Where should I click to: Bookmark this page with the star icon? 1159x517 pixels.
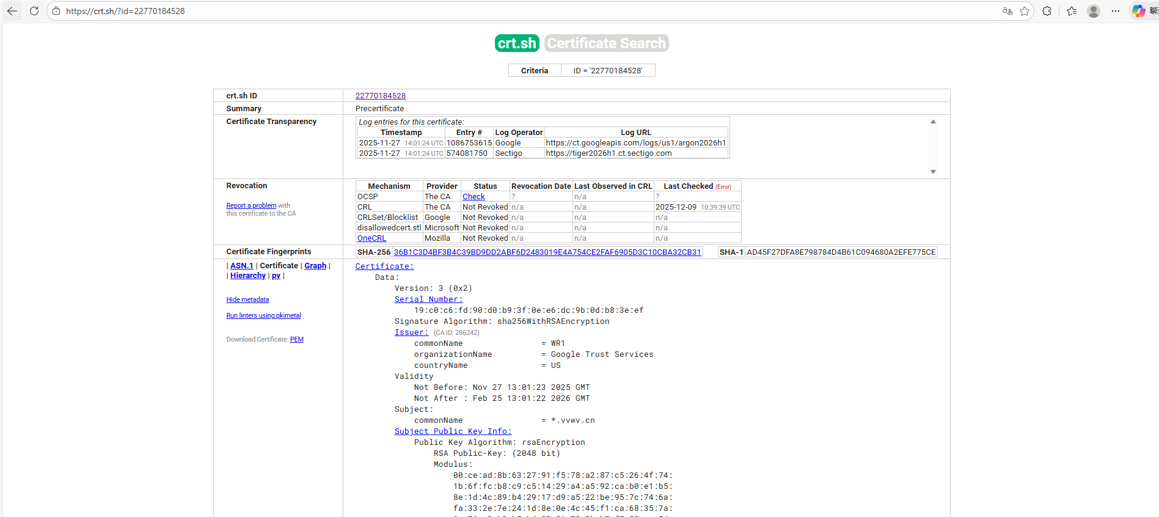click(1025, 11)
